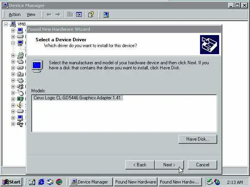Click the 2:13 AM system clock
250x187 pixels.
point(235,182)
